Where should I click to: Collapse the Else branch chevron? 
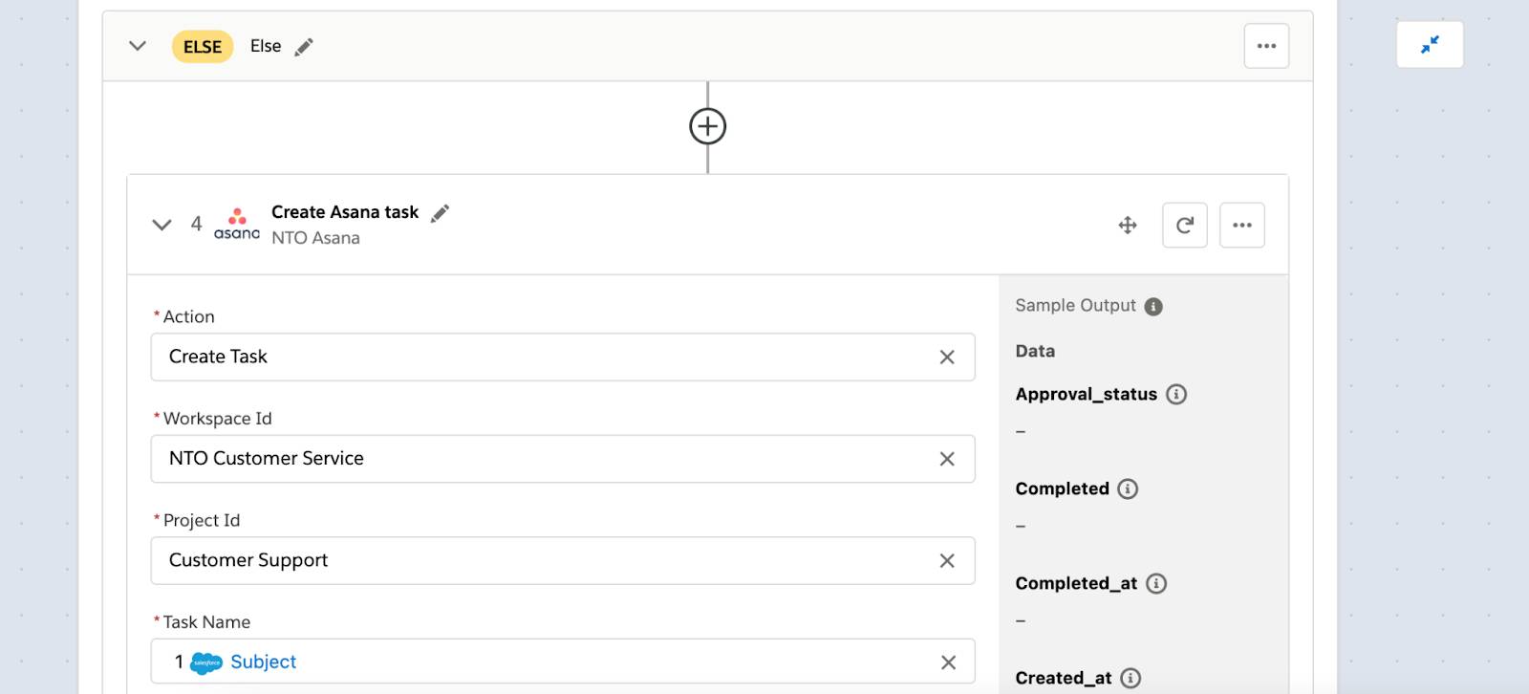coord(138,46)
